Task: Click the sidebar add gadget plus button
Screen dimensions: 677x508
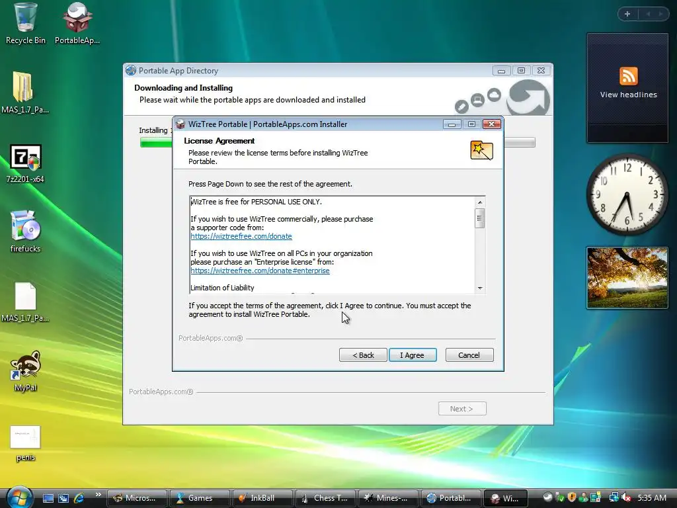Action: tap(627, 14)
